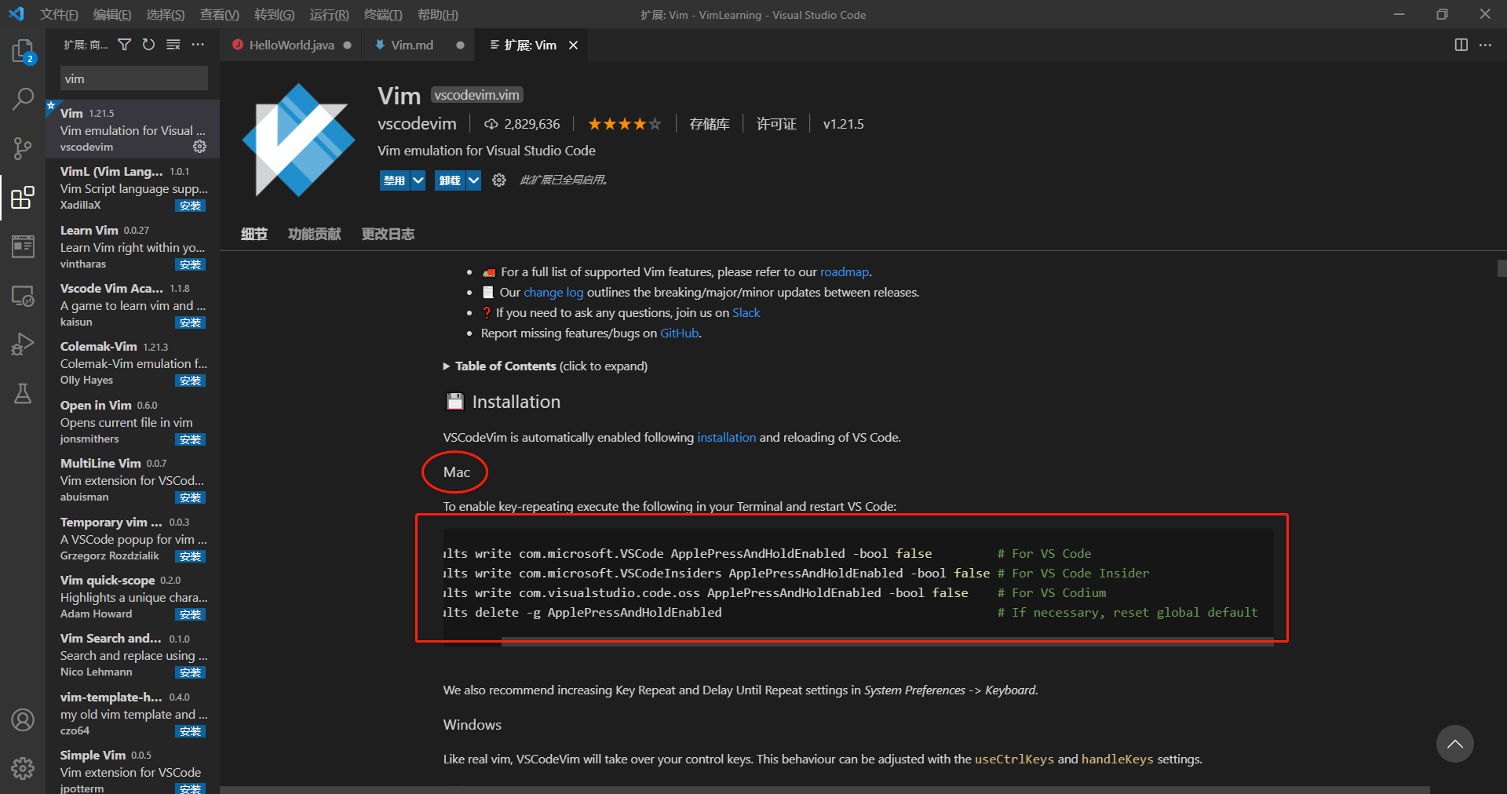Follow the roadmap link
The image size is (1507, 794).
[845, 272]
